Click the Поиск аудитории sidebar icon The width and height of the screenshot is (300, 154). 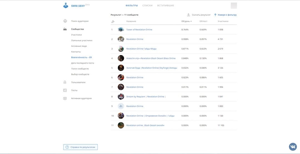(x=65, y=21)
